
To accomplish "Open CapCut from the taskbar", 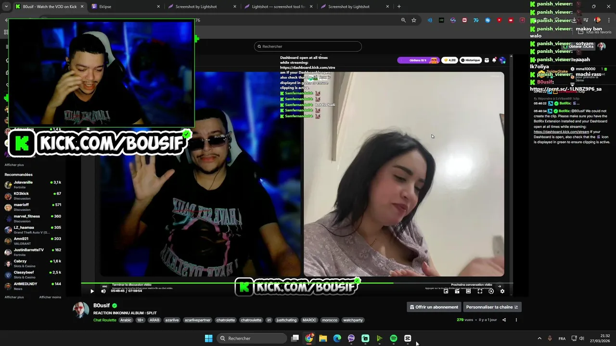I will point(408,338).
